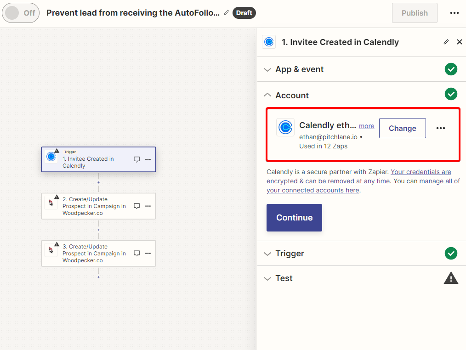Viewport: 466px width, 350px height.
Task: Open comment icon on step 2 card
Action: (x=136, y=206)
